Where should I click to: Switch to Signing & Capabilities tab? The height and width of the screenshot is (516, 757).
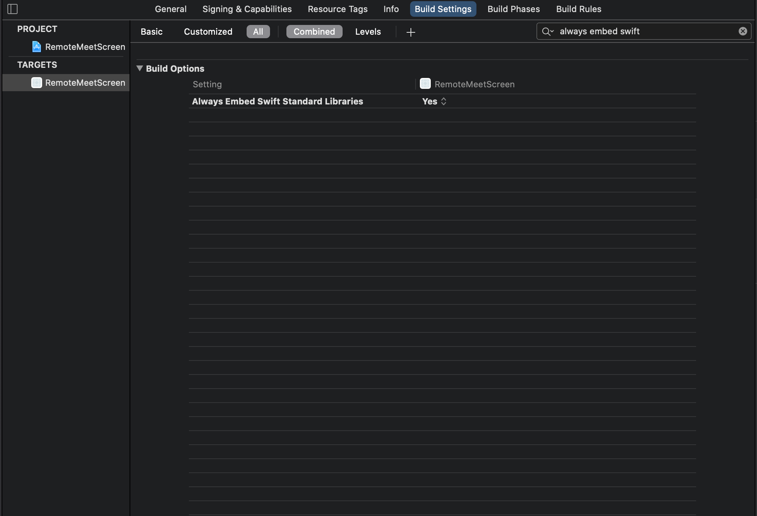[x=247, y=9]
